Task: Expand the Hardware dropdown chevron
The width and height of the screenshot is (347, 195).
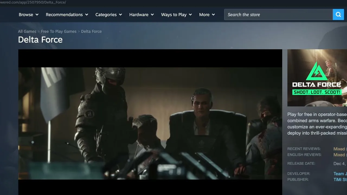Action: [152, 15]
